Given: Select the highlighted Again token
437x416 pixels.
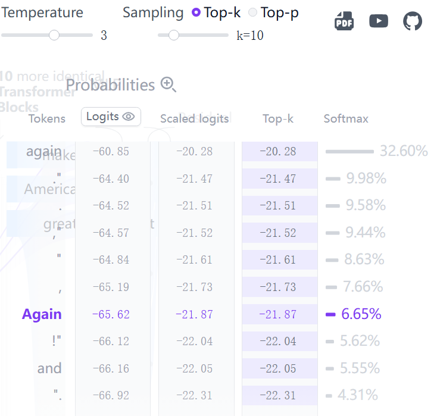Looking at the screenshot, I should point(42,314).
